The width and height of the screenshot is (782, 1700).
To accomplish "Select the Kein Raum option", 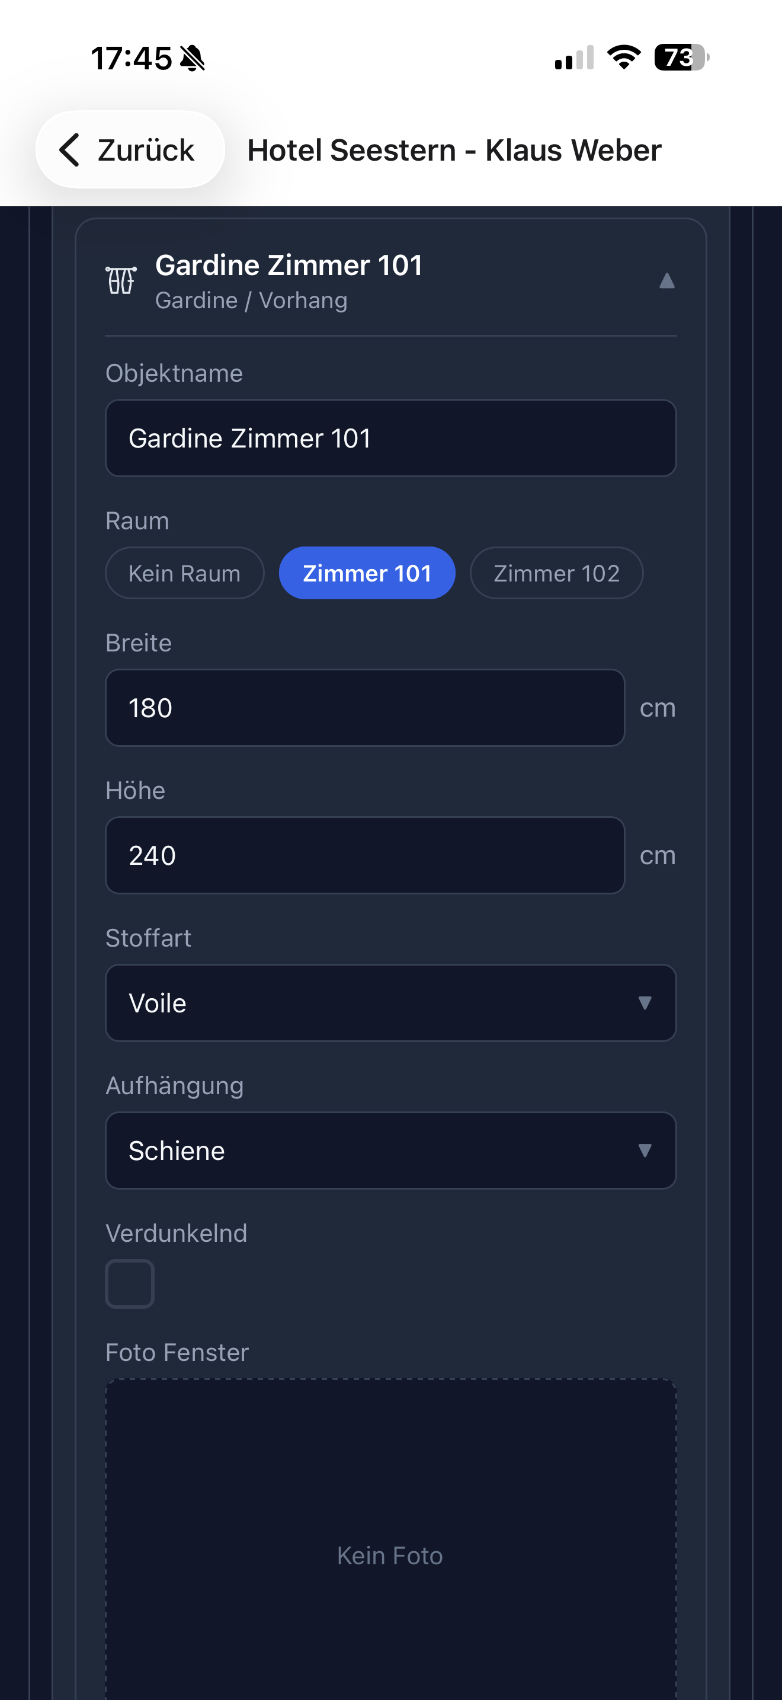I will coord(185,573).
